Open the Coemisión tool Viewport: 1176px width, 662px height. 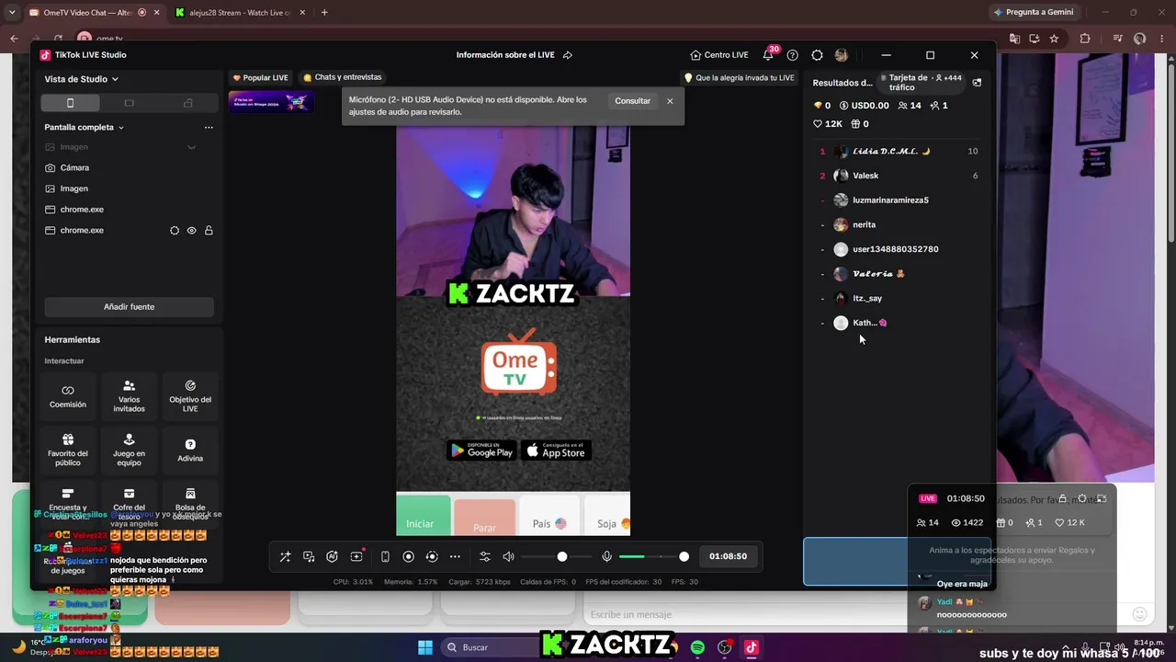point(68,396)
